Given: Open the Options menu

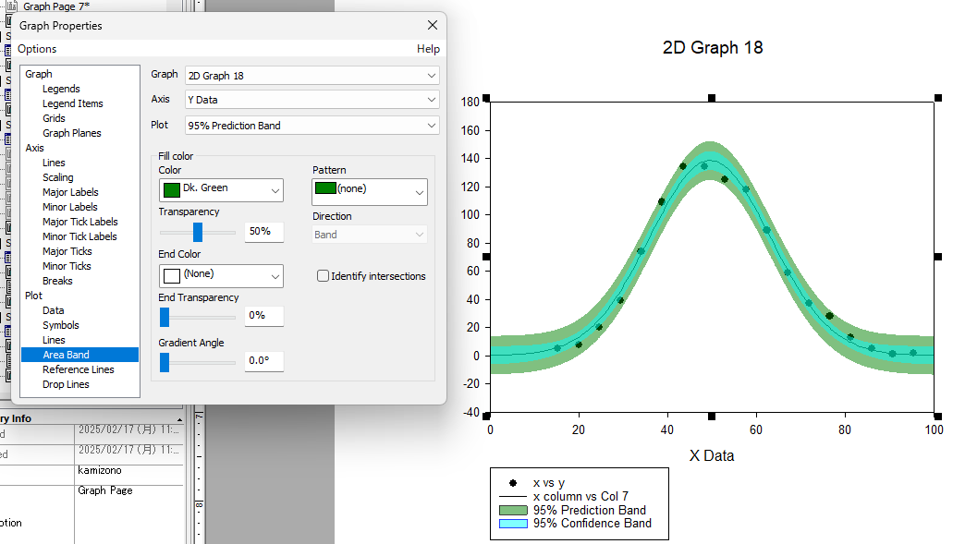Looking at the screenshot, I should (x=37, y=49).
